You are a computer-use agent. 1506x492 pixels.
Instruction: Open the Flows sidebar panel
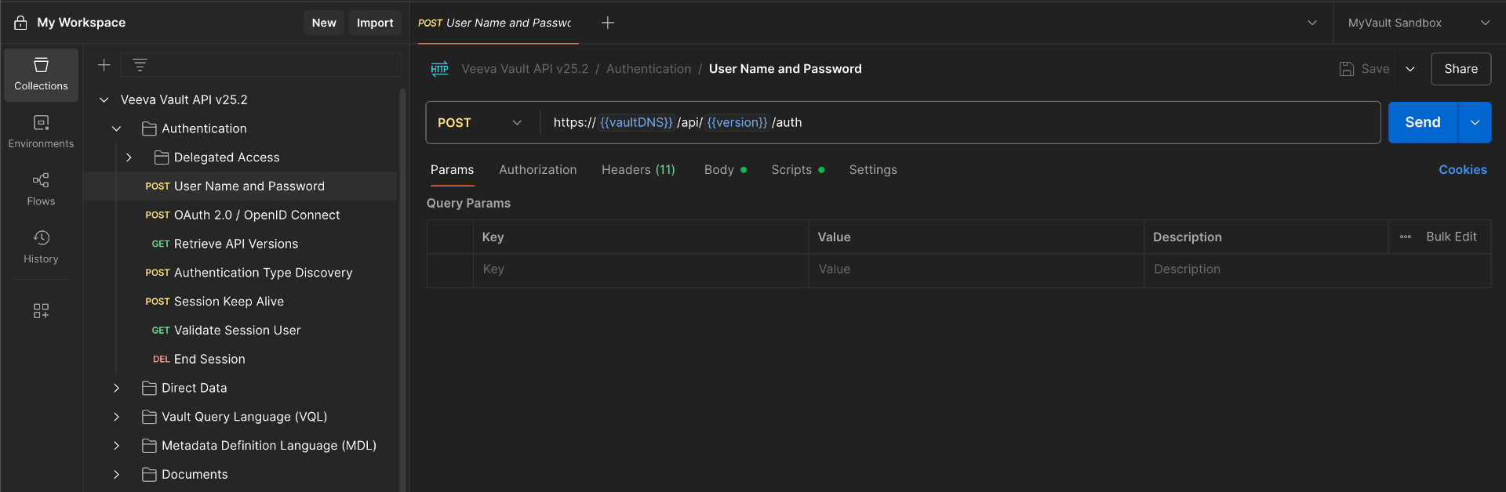[41, 190]
